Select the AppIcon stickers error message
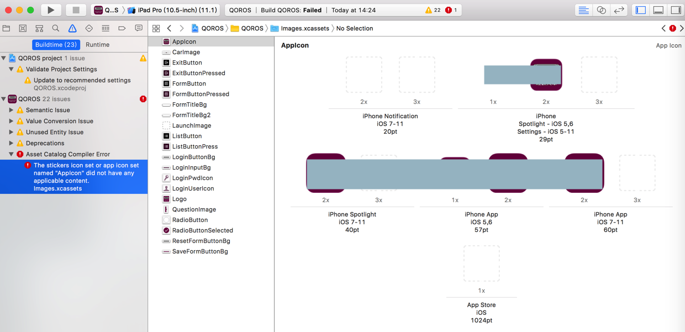685x332 pixels. tap(74, 177)
